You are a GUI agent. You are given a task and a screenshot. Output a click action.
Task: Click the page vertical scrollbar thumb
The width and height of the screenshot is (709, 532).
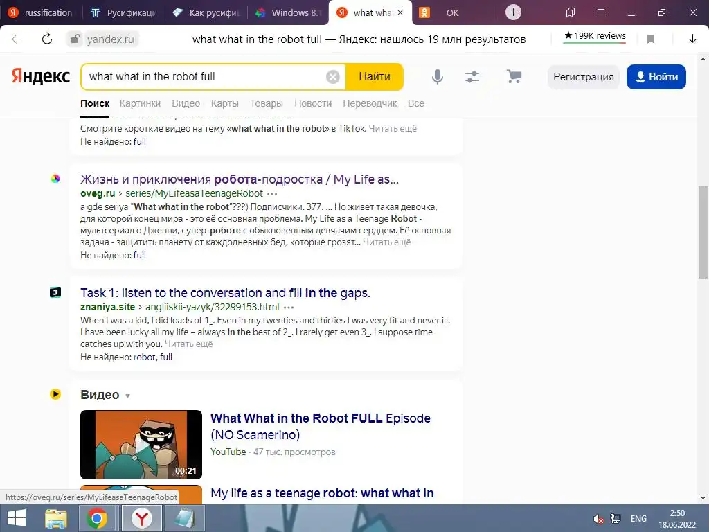click(x=703, y=233)
